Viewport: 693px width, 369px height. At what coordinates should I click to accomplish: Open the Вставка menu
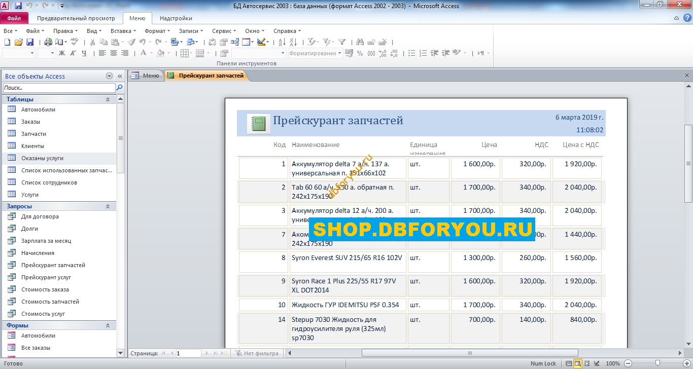(x=123, y=31)
